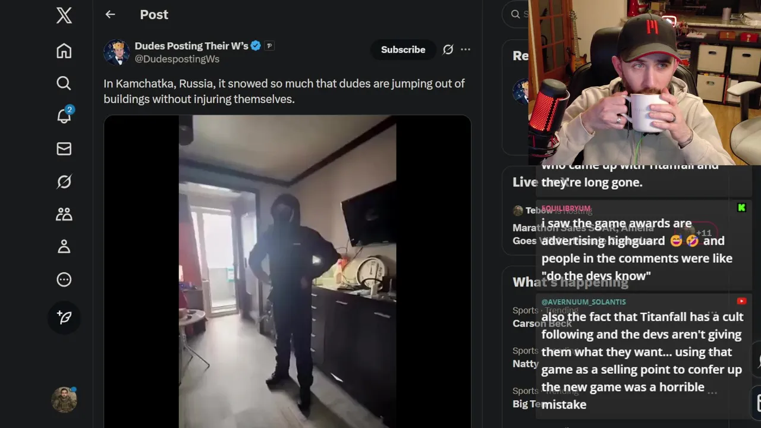The image size is (761, 428).
Task: Click the Subscribe button
Action: click(403, 49)
